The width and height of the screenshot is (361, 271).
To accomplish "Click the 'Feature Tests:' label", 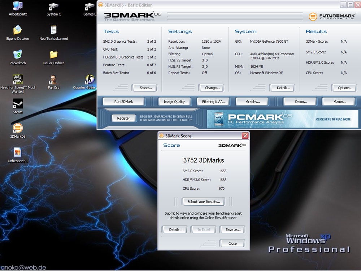I will 114,65.
